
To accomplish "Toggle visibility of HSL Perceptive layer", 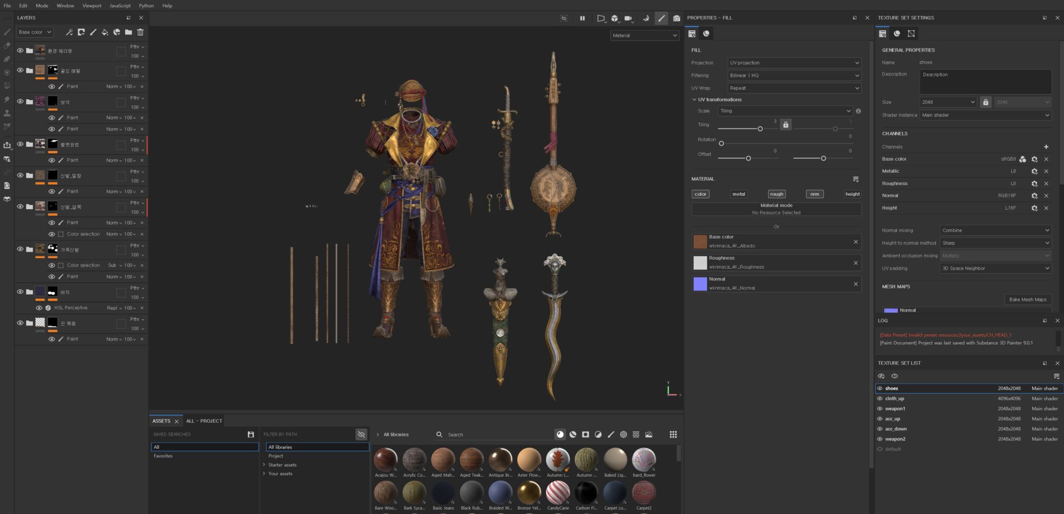I will point(39,308).
